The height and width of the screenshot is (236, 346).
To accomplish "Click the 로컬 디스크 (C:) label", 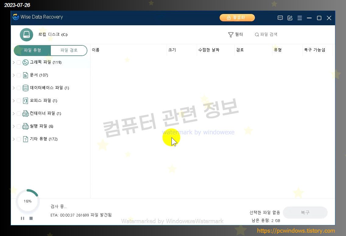I will point(53,34).
